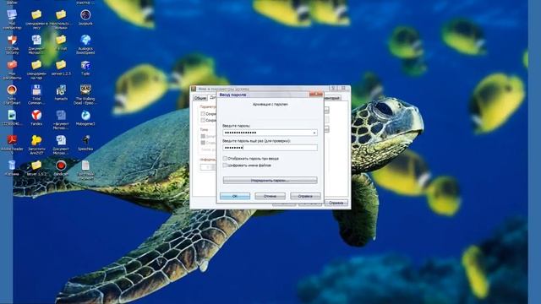The image size is (541, 304).
Task: Close the 'Ввод пароля' dialog
Action: point(315,95)
